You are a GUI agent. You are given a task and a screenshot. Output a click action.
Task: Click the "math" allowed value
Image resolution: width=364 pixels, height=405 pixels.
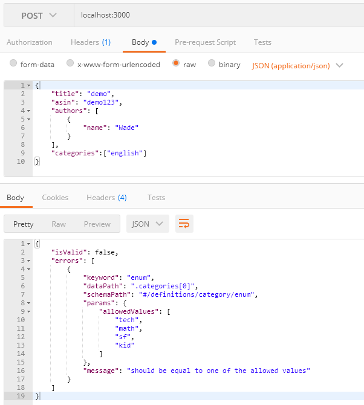coord(126,329)
